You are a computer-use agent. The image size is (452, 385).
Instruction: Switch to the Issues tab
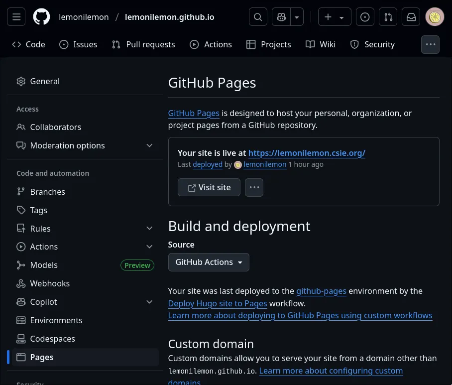(x=78, y=44)
